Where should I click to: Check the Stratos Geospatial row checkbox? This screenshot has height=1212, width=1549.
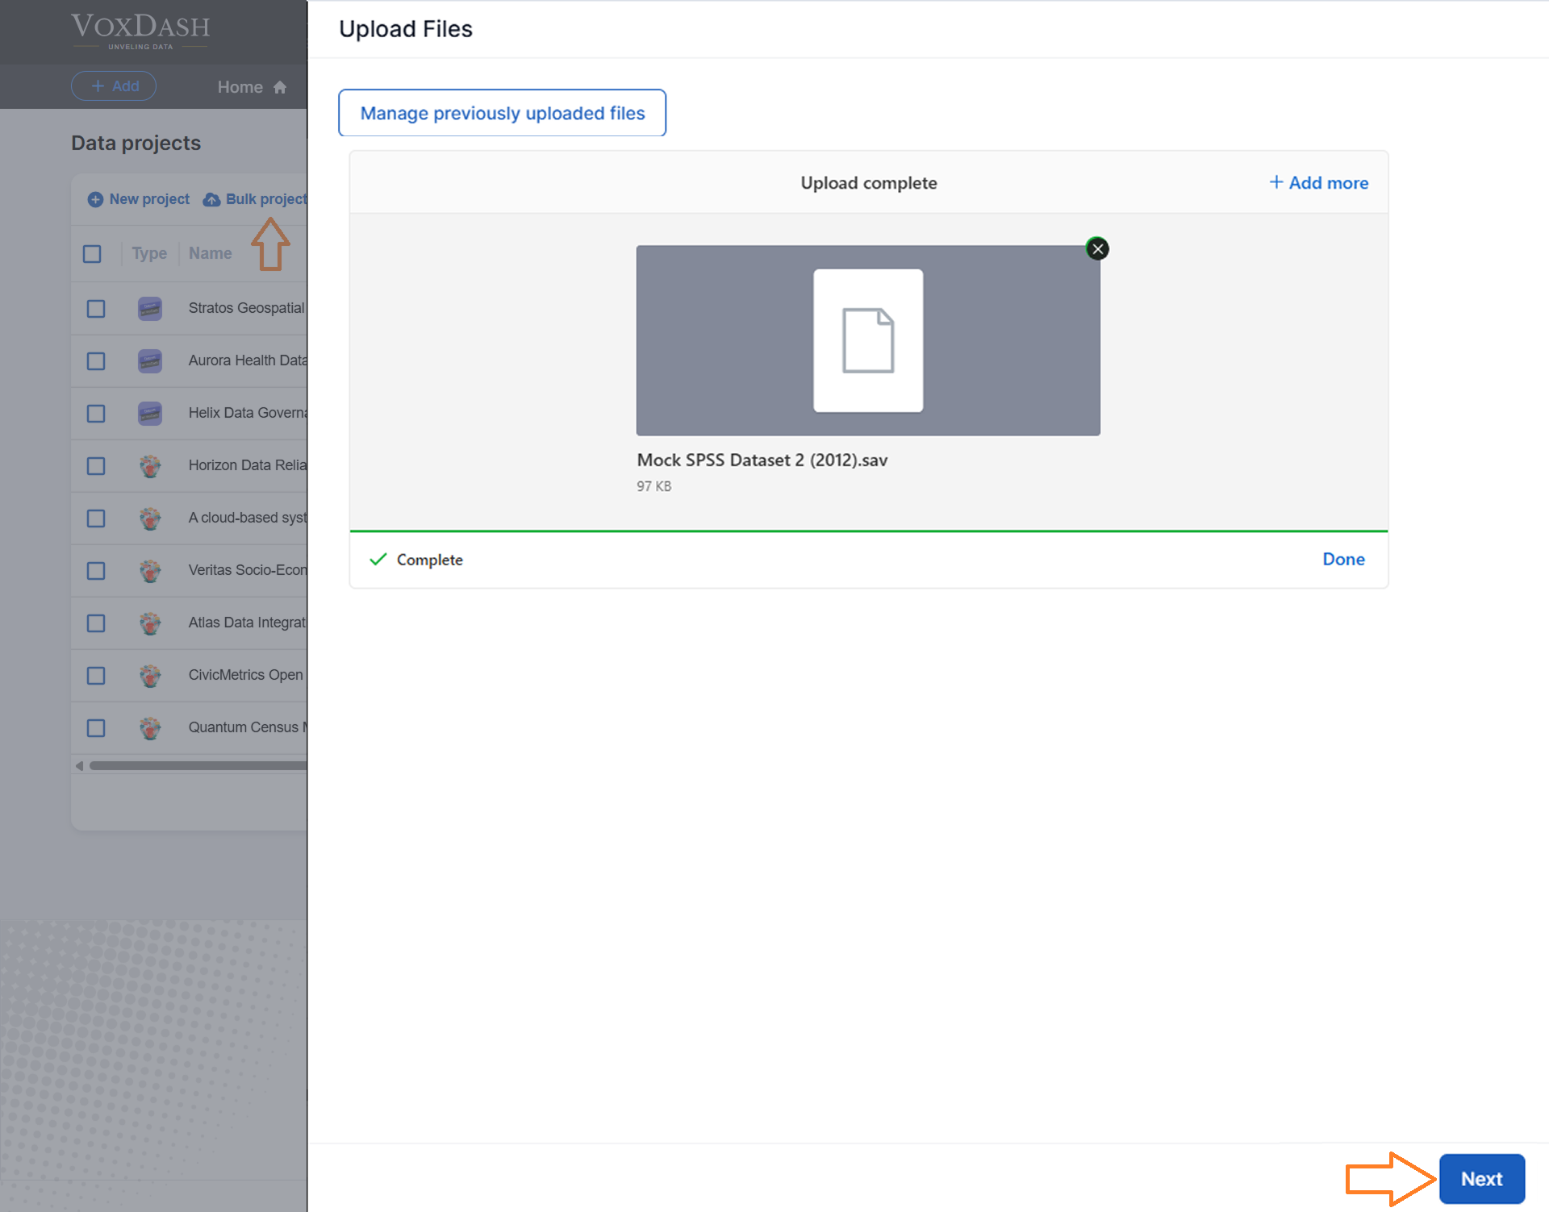tap(96, 309)
